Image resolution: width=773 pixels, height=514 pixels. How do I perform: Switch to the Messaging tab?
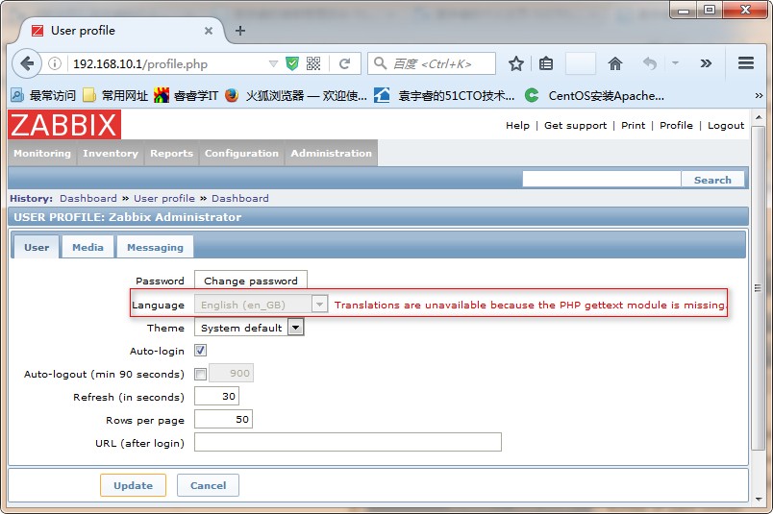click(x=156, y=247)
